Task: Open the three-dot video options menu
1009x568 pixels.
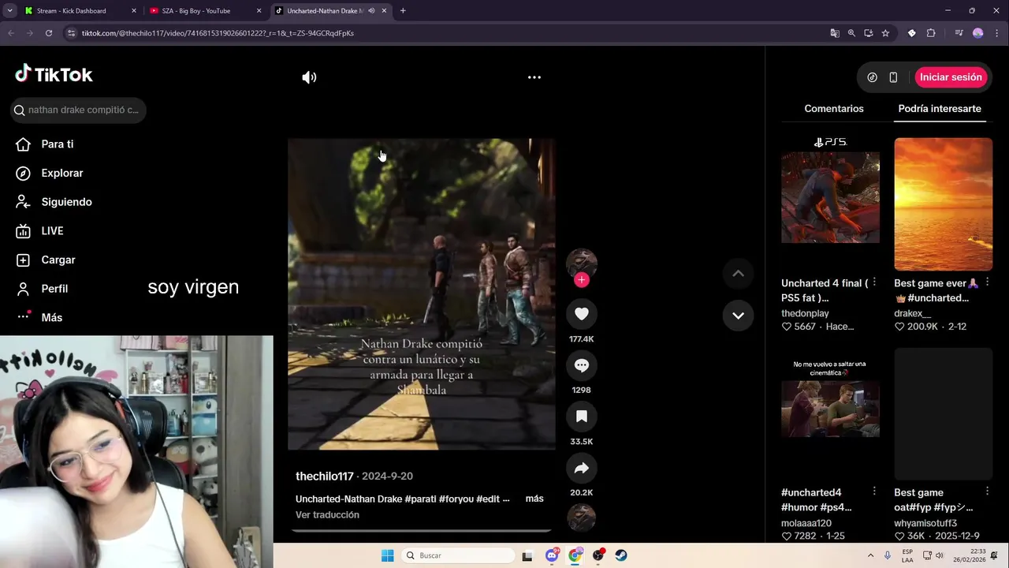Action: tap(534, 77)
